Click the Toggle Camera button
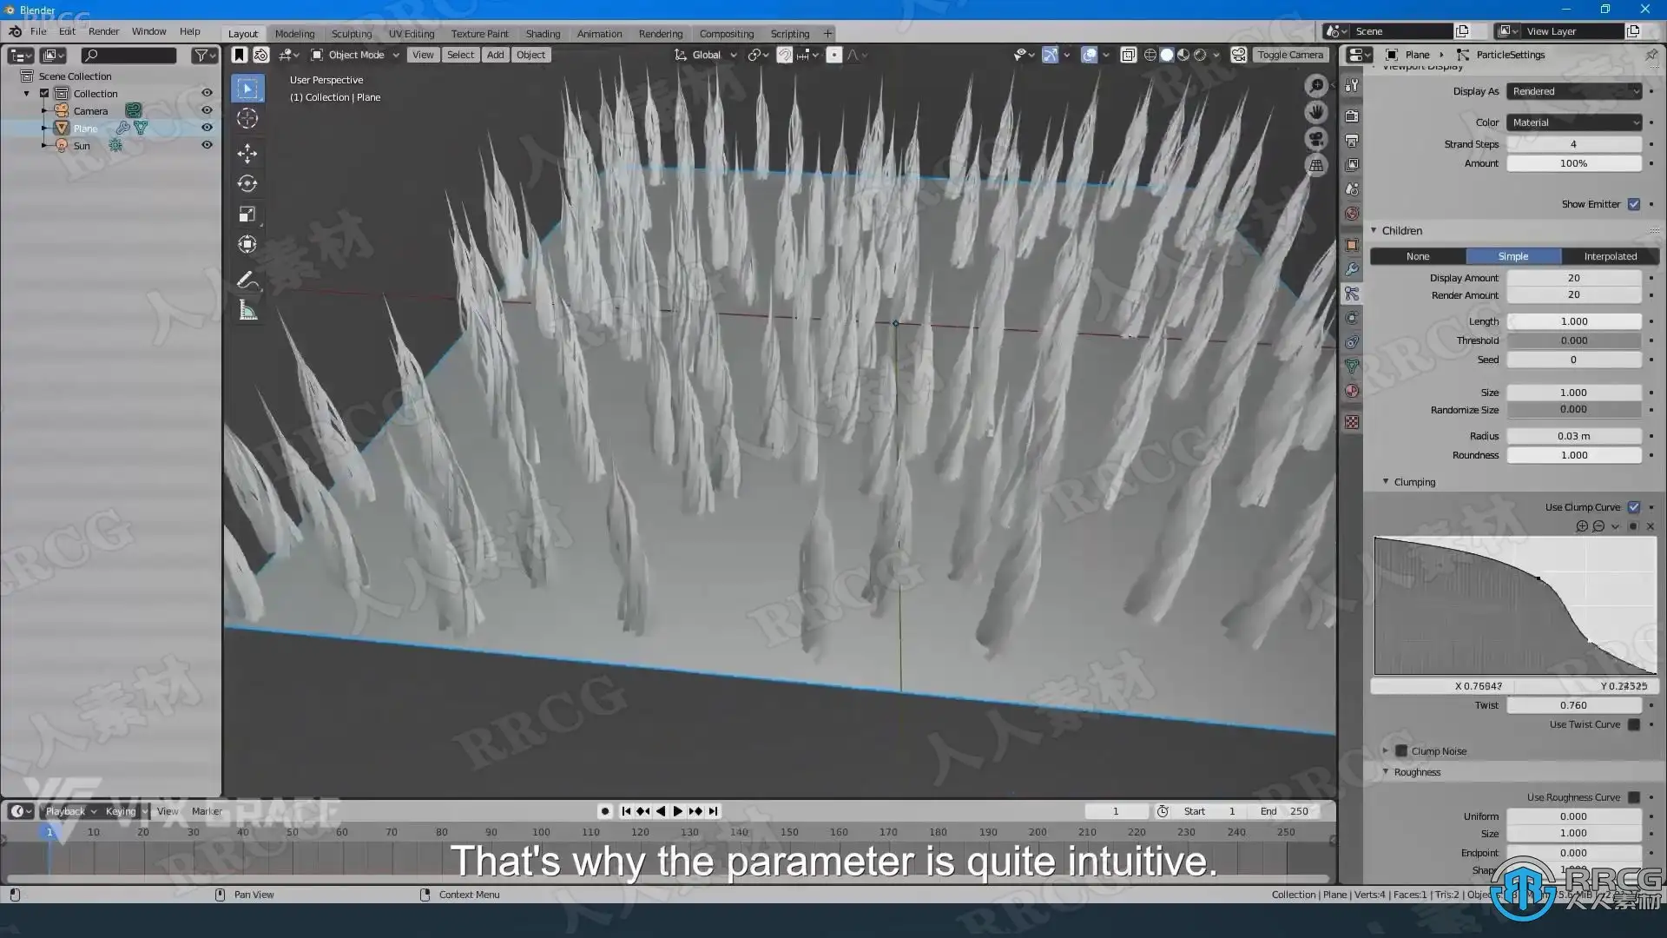The height and width of the screenshot is (938, 1667). tap(1289, 55)
